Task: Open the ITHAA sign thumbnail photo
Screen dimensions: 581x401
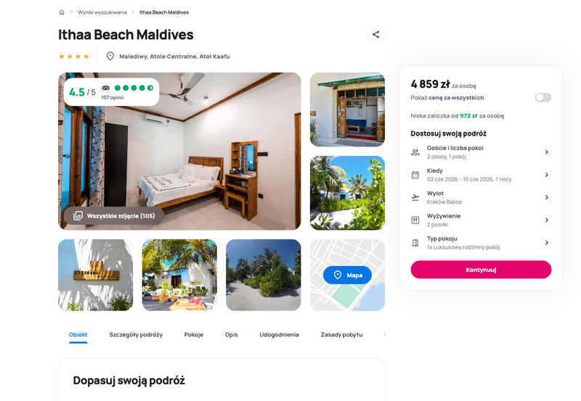Action: tap(96, 275)
